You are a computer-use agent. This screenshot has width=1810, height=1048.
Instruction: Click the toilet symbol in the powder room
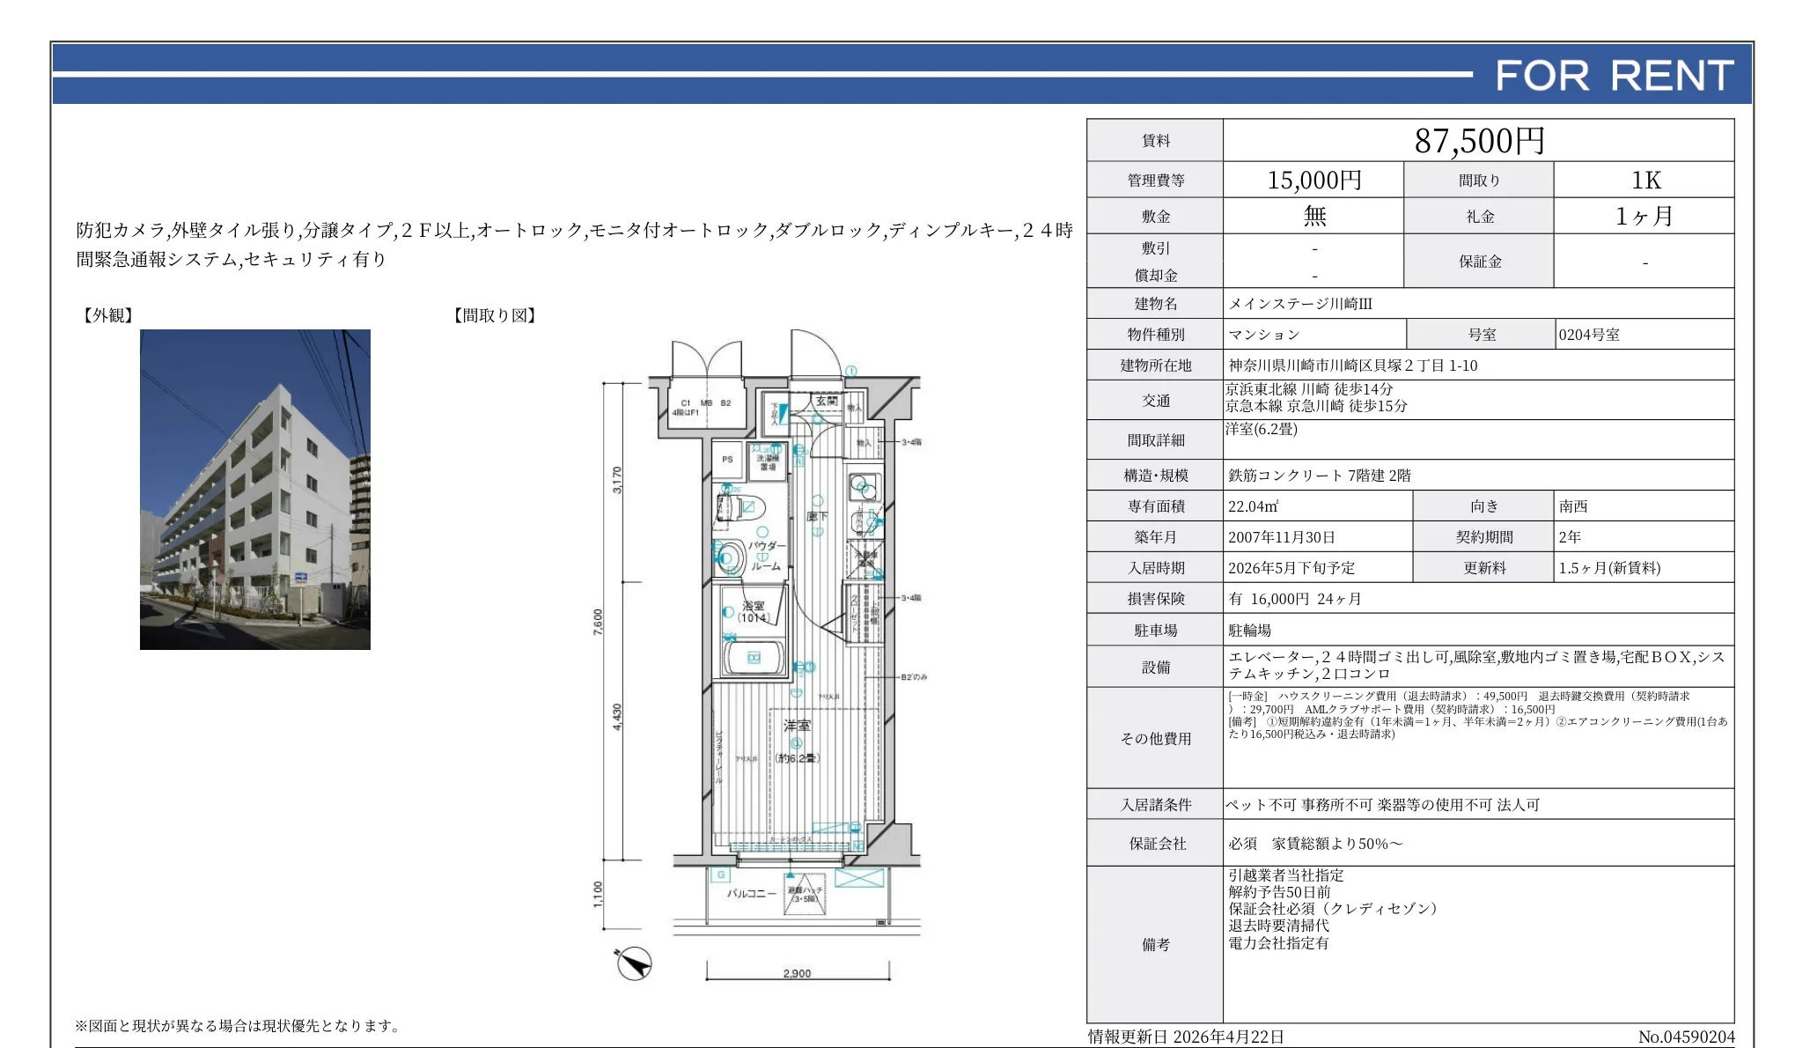click(x=740, y=506)
